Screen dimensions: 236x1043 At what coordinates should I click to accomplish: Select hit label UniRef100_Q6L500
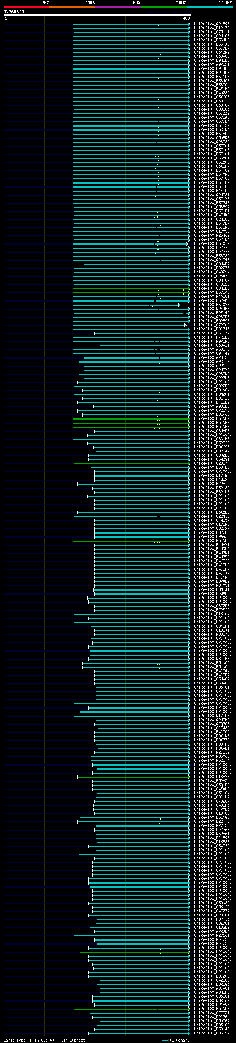212,162
